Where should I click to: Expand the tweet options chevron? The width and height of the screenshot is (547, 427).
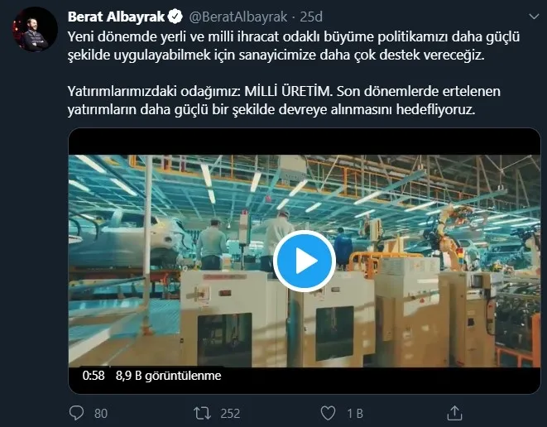(534, 17)
